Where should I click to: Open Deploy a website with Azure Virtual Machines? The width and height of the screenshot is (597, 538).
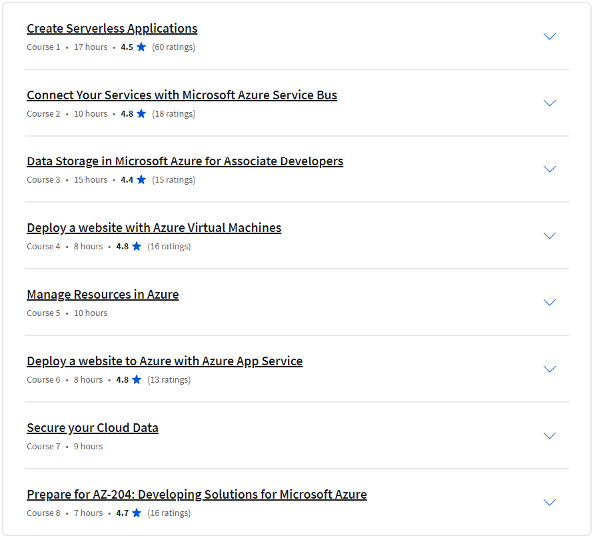click(x=154, y=228)
